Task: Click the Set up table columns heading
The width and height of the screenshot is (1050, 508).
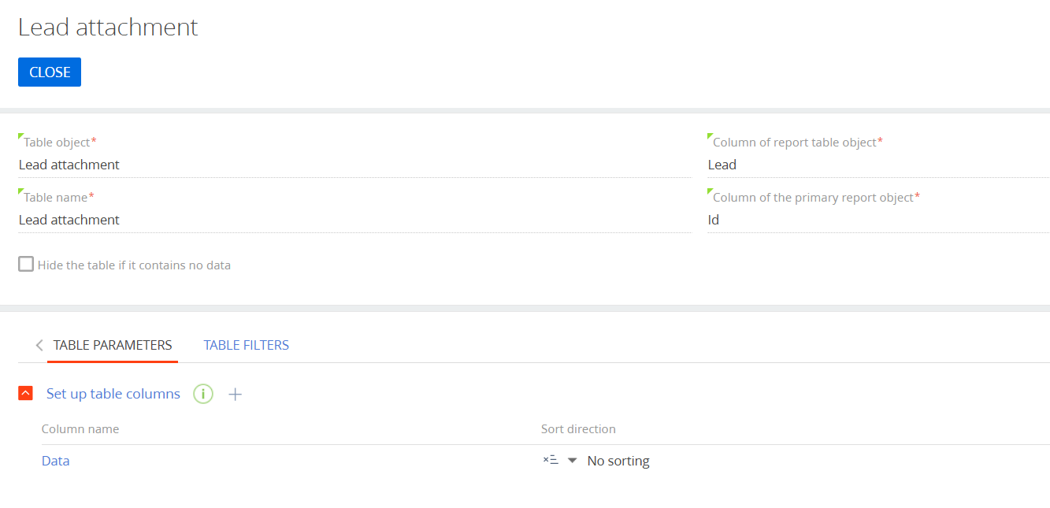Action: tap(113, 394)
